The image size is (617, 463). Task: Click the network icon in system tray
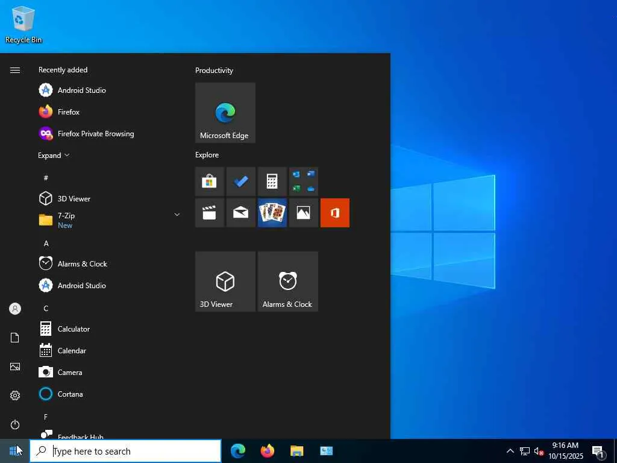pyautogui.click(x=525, y=451)
